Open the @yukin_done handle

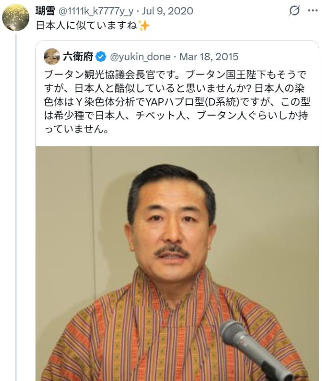coord(140,57)
